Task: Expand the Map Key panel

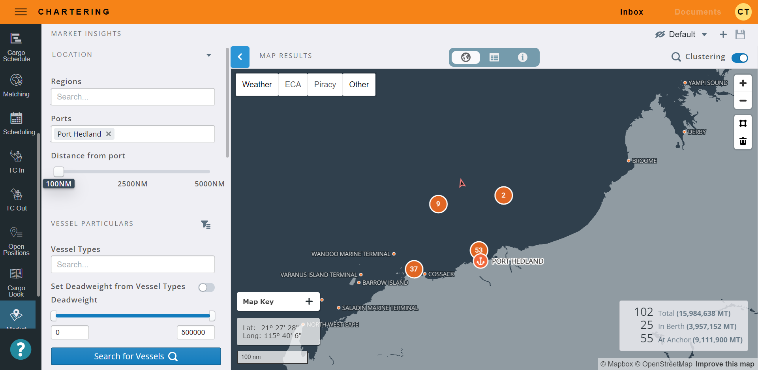Action: (x=309, y=302)
